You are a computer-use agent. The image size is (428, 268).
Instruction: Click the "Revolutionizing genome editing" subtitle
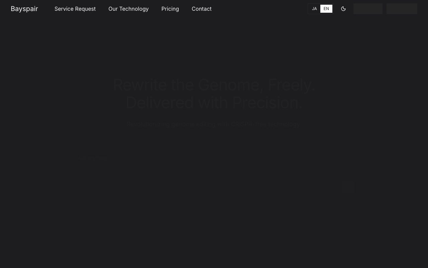(213, 124)
